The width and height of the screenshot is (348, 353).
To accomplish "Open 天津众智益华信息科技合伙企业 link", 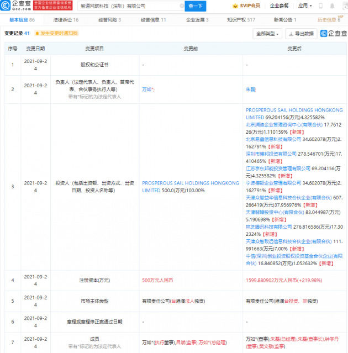I will click(288, 198).
